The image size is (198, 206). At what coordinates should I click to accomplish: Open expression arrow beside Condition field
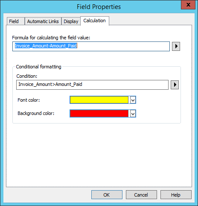pyautogui.click(x=175, y=85)
